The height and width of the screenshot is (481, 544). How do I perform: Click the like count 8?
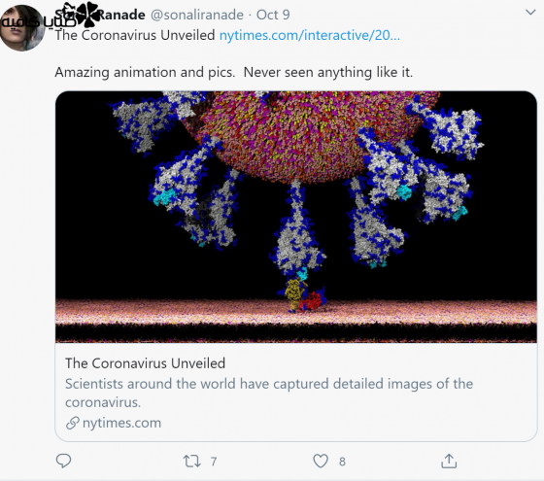click(342, 462)
